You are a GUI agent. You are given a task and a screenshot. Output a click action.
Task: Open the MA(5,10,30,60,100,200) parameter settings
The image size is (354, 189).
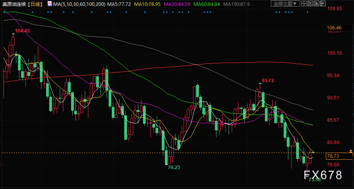pos(79,4)
